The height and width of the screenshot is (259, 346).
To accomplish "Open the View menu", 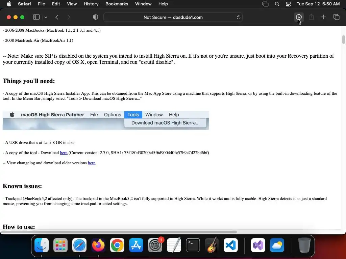I will coord(72,4).
